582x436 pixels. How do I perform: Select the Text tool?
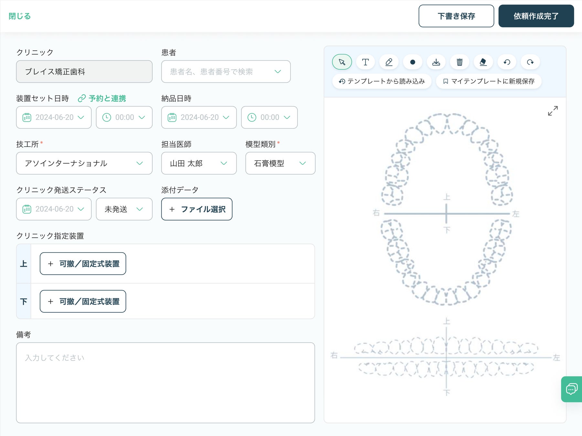pyautogui.click(x=365, y=62)
